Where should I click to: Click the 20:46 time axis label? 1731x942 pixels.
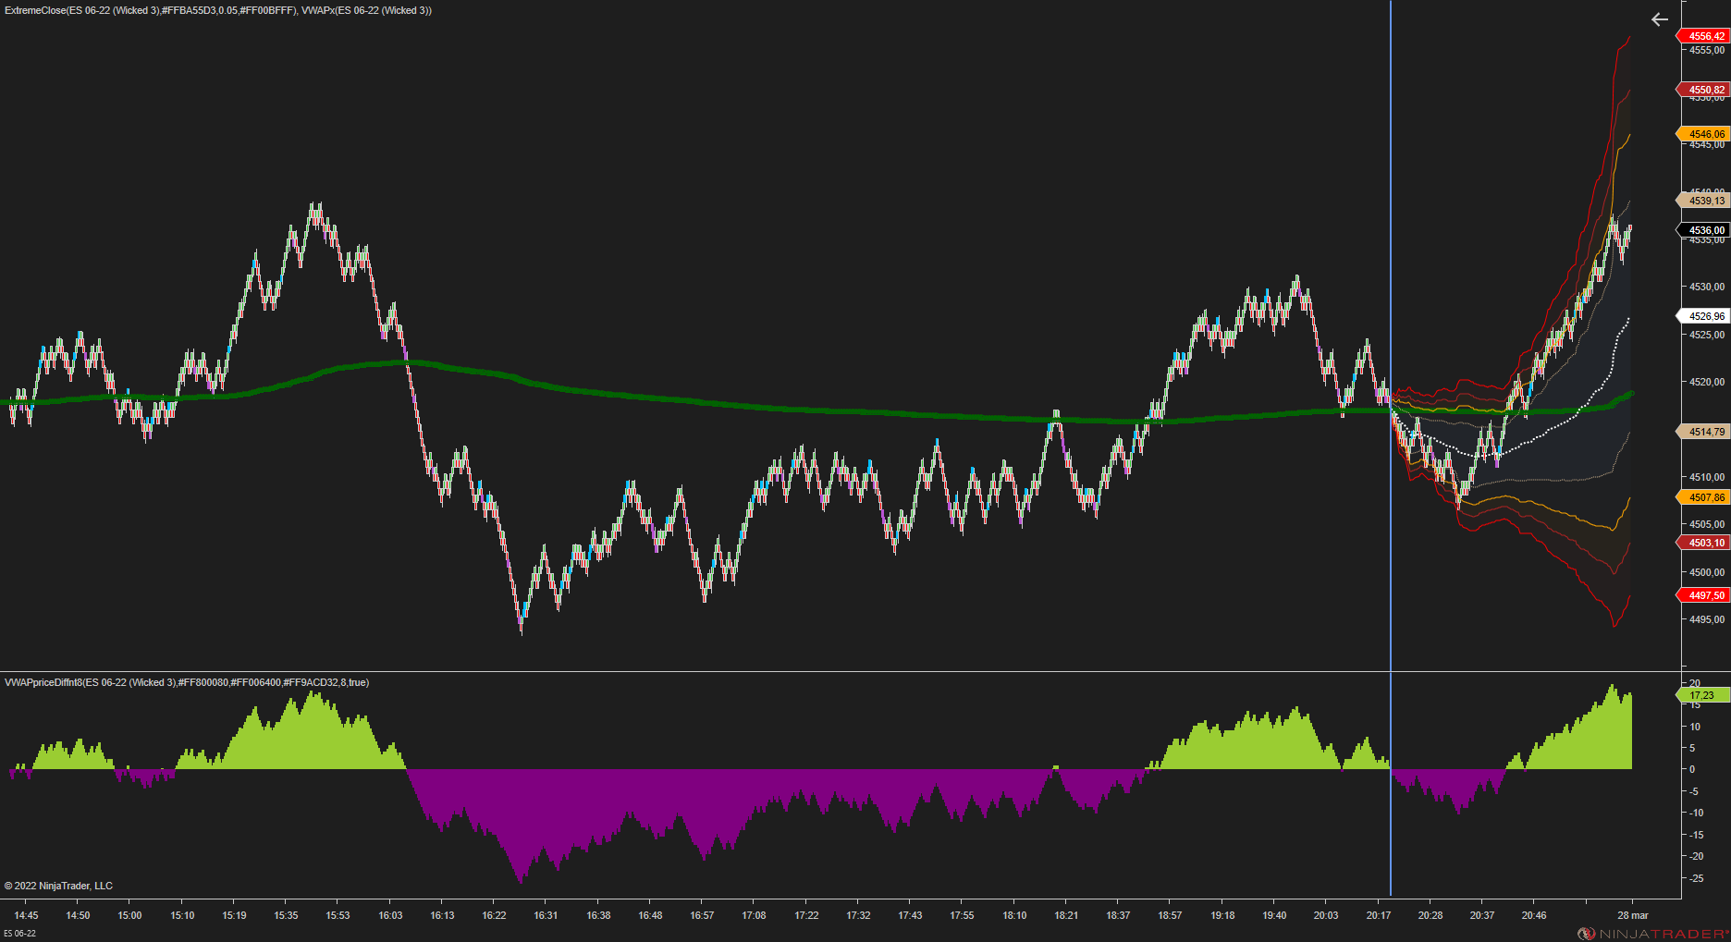[x=1534, y=915]
